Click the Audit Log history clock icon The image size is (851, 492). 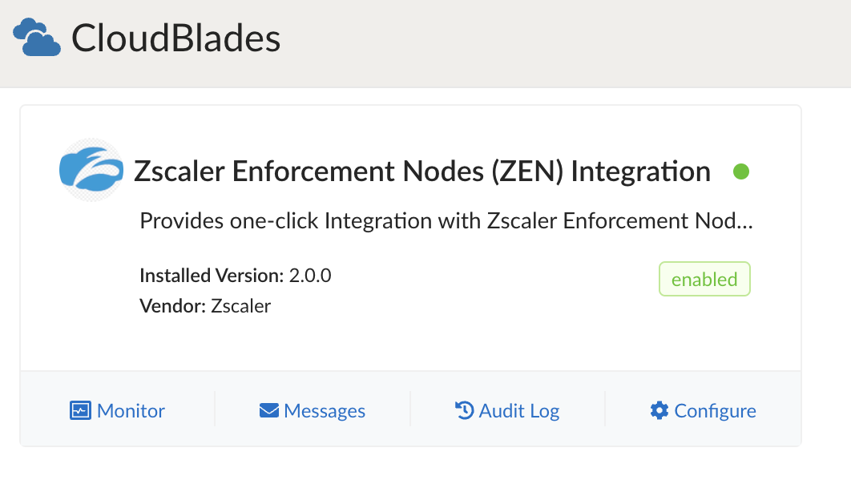coord(464,411)
